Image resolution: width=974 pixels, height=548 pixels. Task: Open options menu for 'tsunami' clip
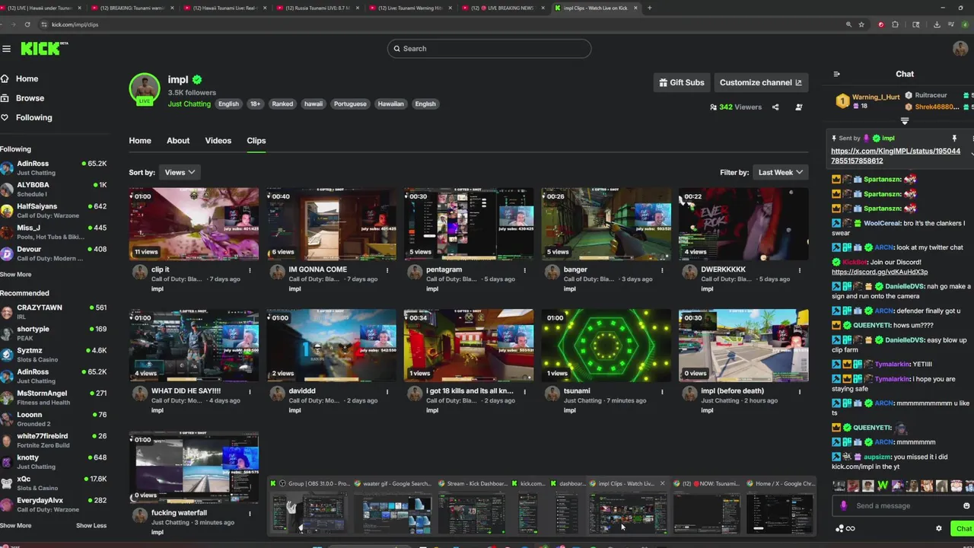[x=662, y=392]
